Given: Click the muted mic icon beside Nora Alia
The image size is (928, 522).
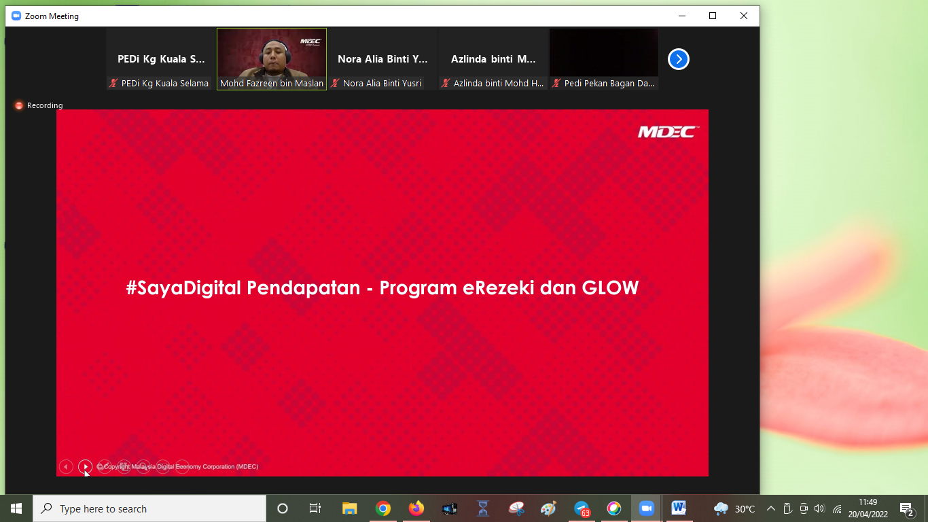Looking at the screenshot, I should [335, 83].
